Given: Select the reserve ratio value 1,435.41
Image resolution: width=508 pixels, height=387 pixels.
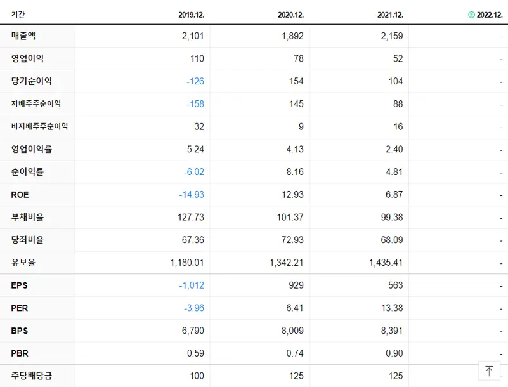Looking at the screenshot, I should tap(386, 263).
